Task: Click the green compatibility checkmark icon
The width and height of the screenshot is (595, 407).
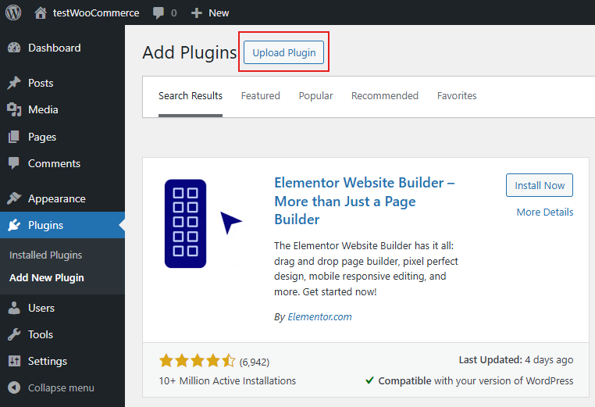Action: (369, 380)
